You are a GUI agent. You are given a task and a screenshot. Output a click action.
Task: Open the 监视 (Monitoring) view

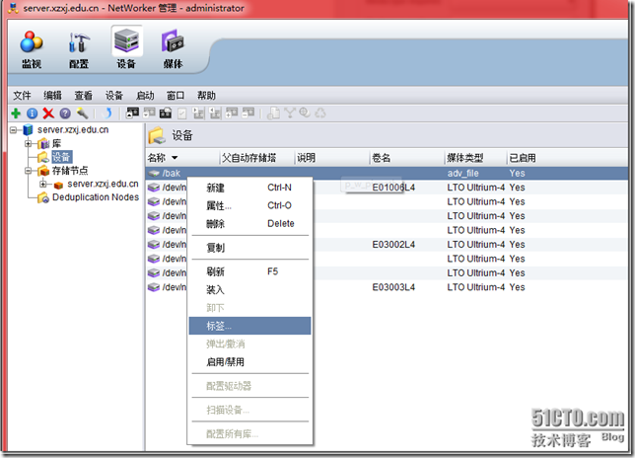coord(32,49)
